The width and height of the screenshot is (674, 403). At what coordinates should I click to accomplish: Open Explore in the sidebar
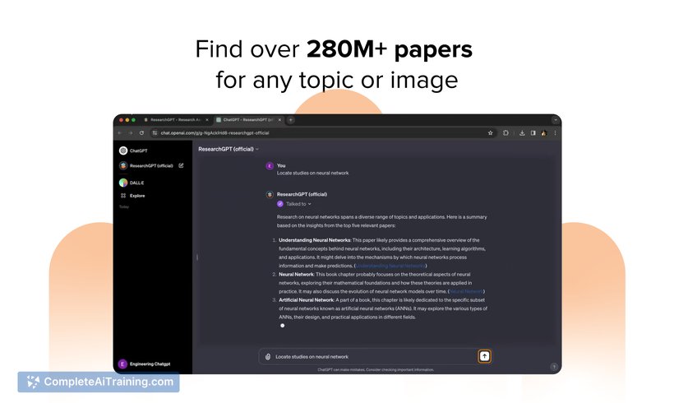(x=132, y=196)
